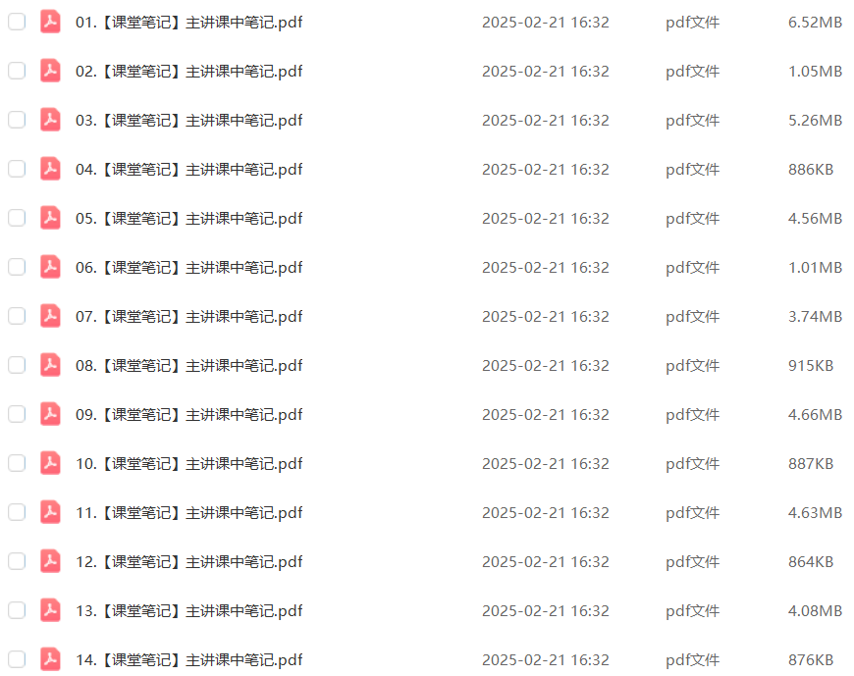Tick the checkbox next to file 04
Screen dimensions: 854x676
[17, 169]
